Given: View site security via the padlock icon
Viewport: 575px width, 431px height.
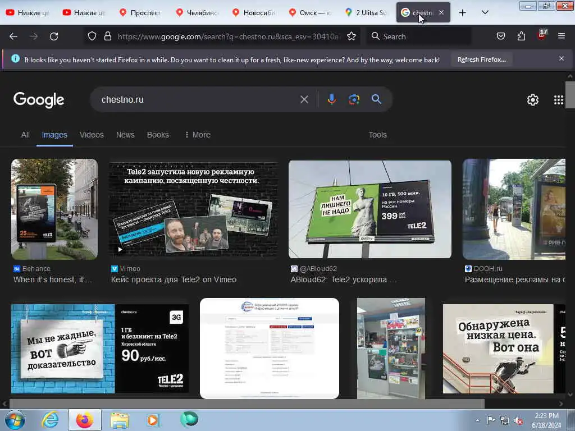Looking at the screenshot, I should [107, 36].
